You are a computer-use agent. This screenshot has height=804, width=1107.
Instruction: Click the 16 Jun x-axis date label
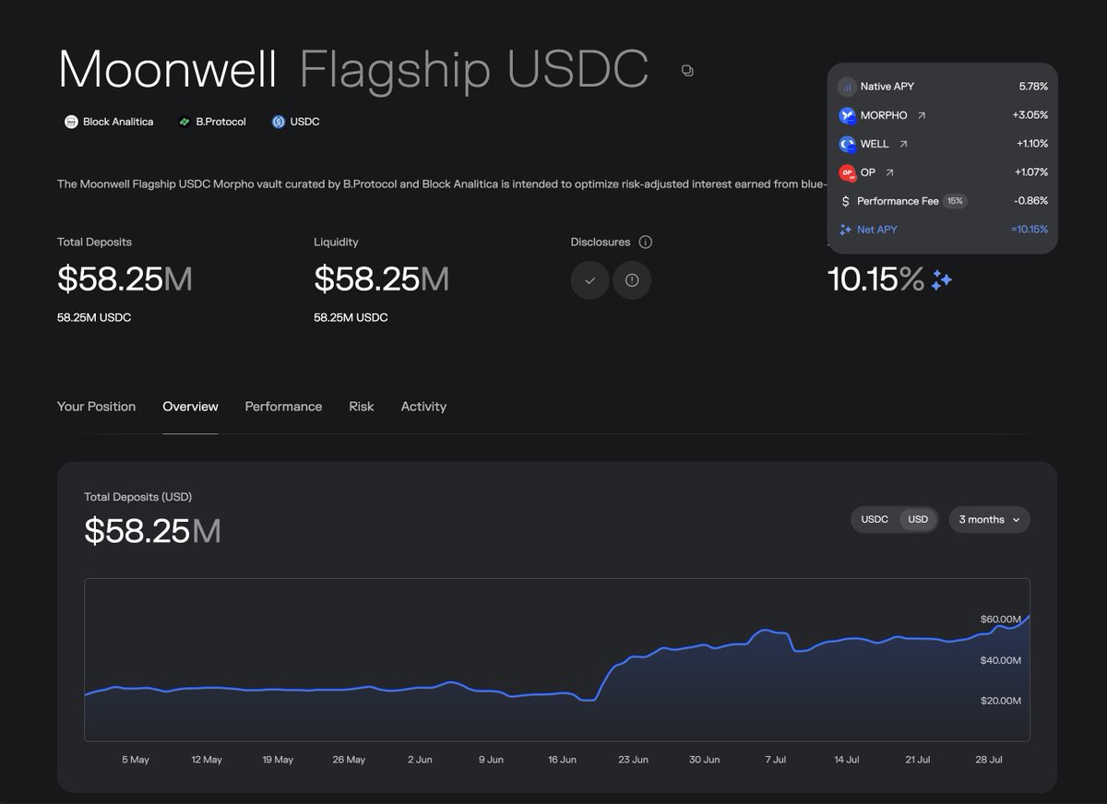pyautogui.click(x=562, y=760)
